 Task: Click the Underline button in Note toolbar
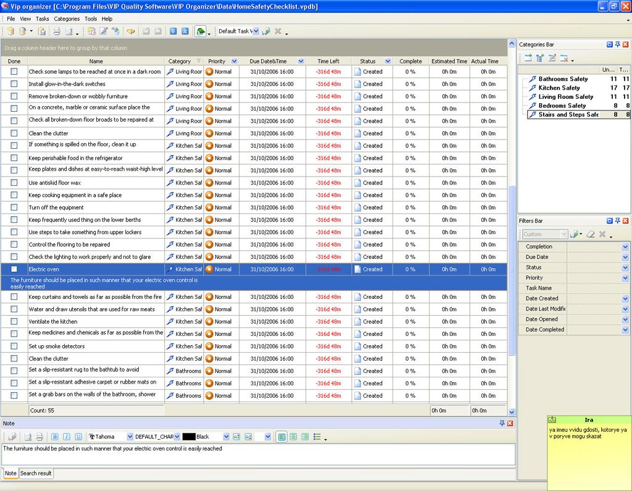[78, 437]
